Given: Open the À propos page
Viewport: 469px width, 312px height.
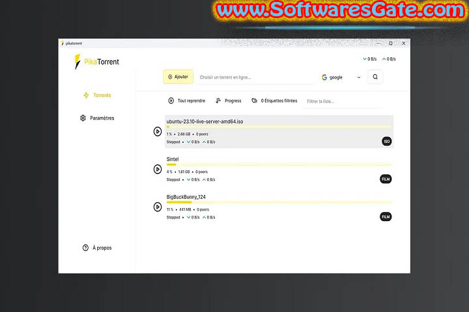Looking at the screenshot, I should point(97,248).
